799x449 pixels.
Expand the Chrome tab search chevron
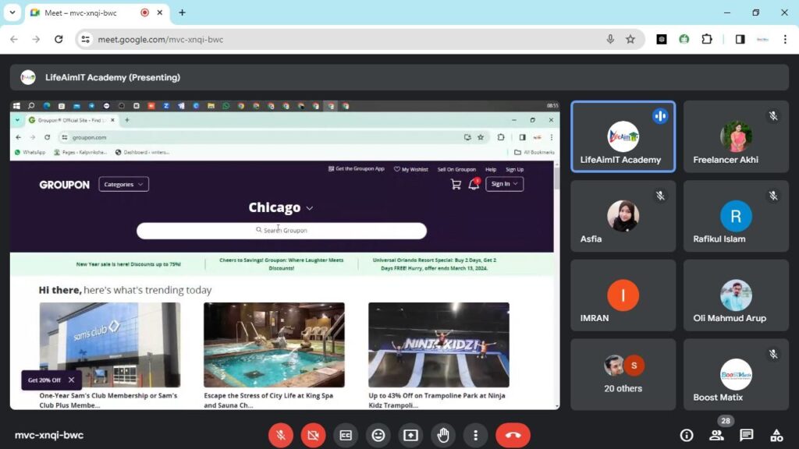(x=12, y=12)
